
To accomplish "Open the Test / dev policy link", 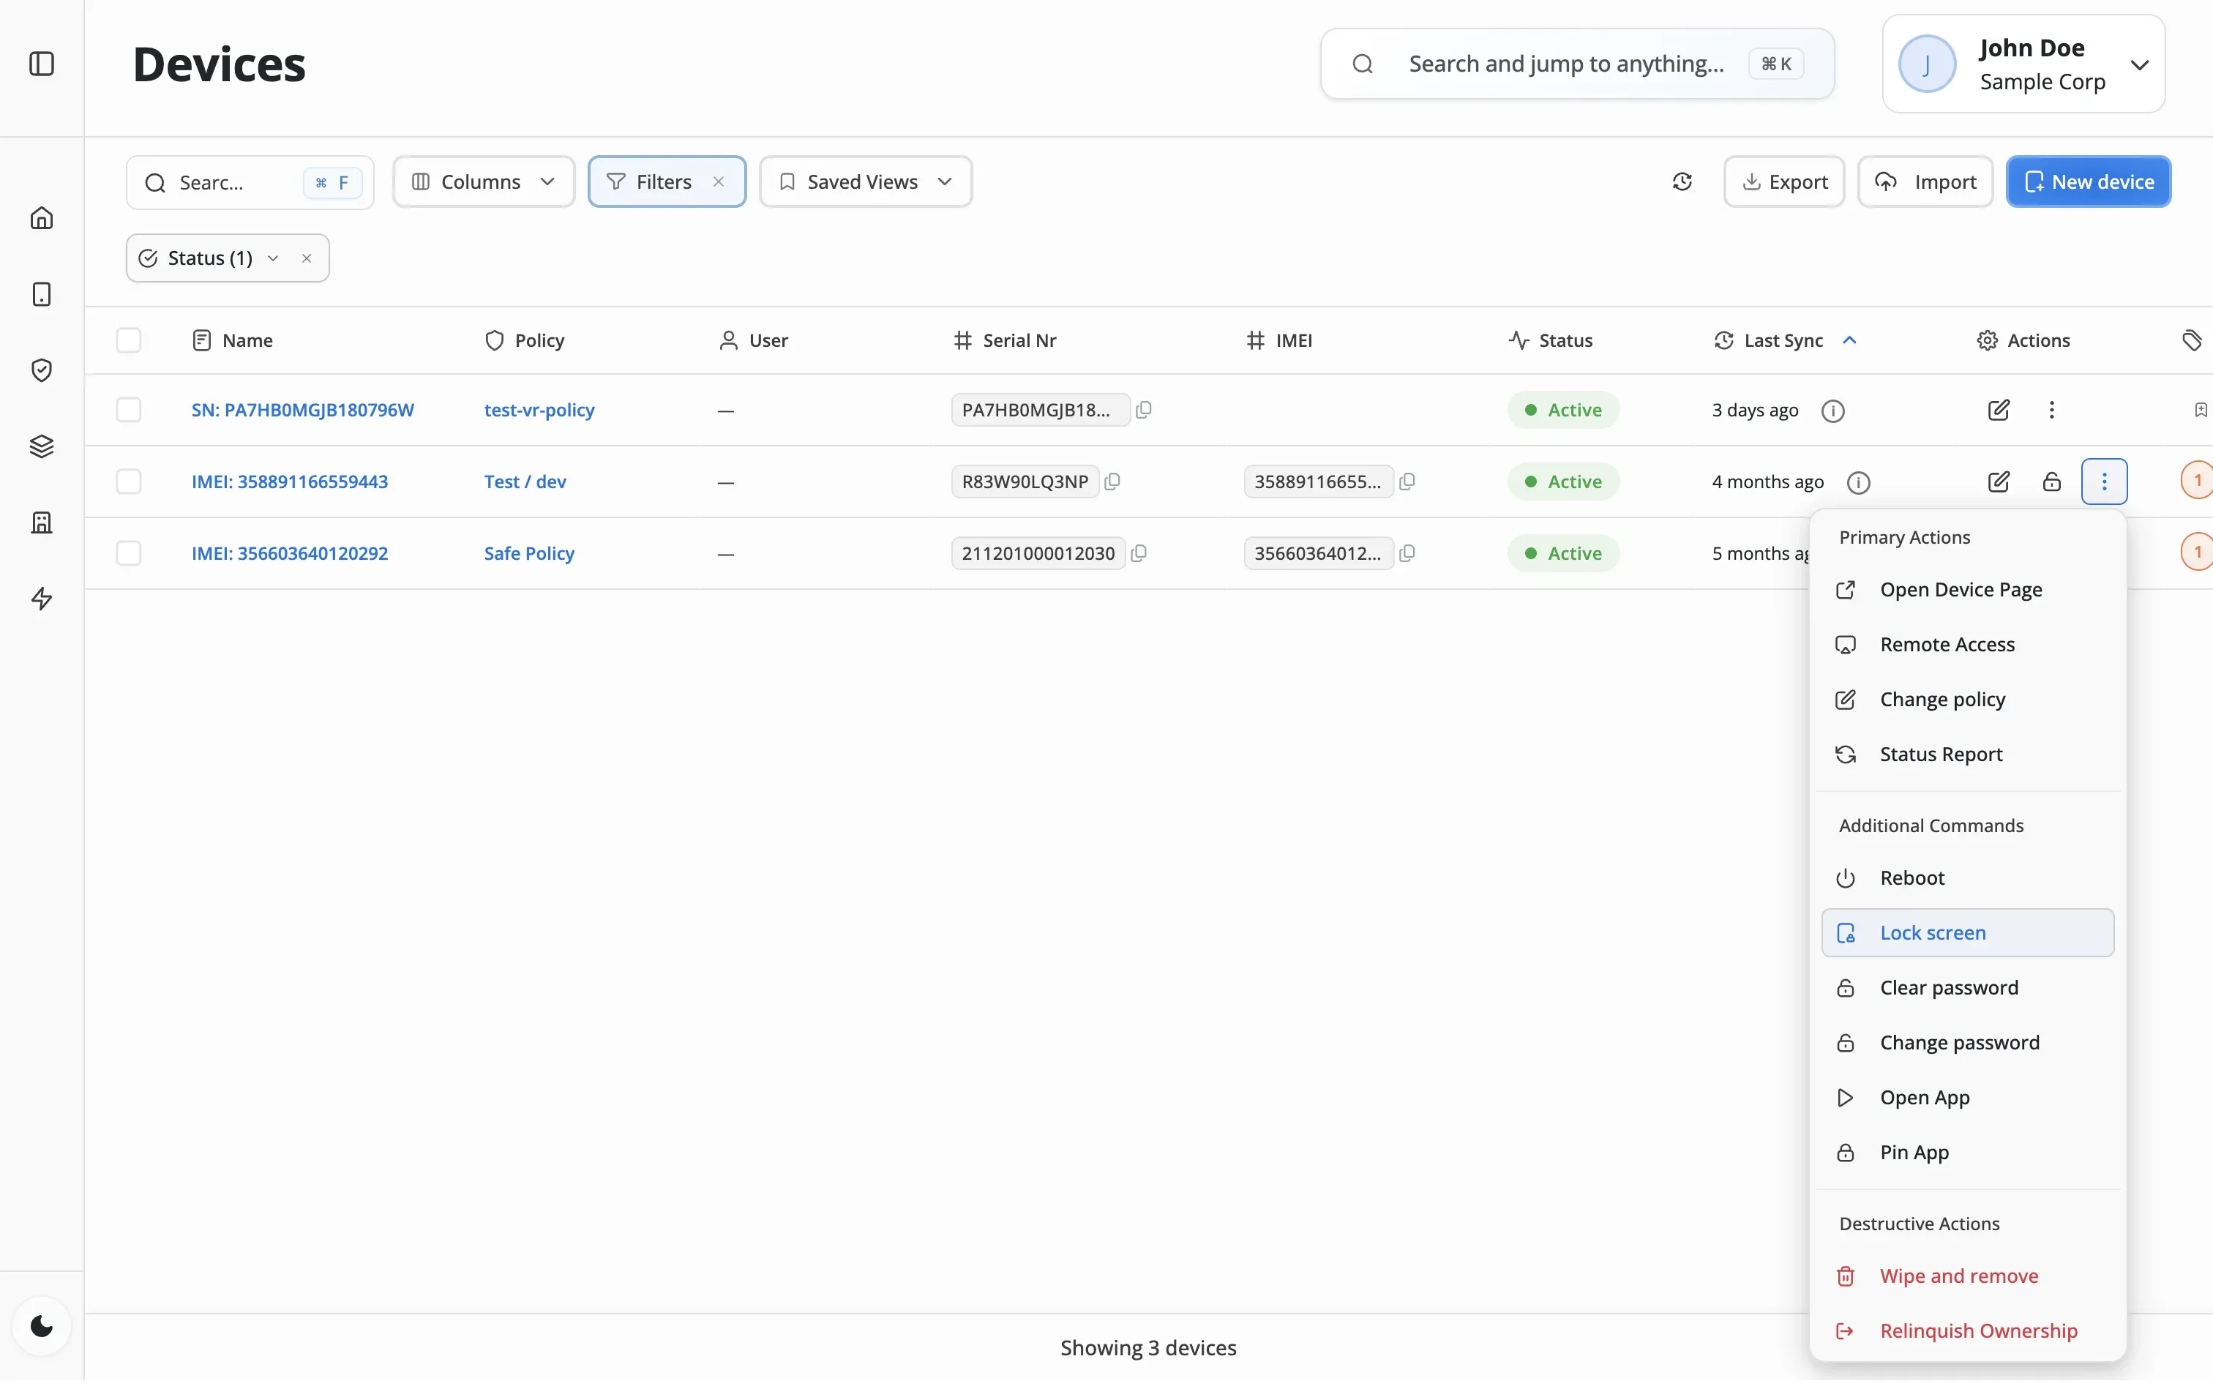I will coord(525,482).
